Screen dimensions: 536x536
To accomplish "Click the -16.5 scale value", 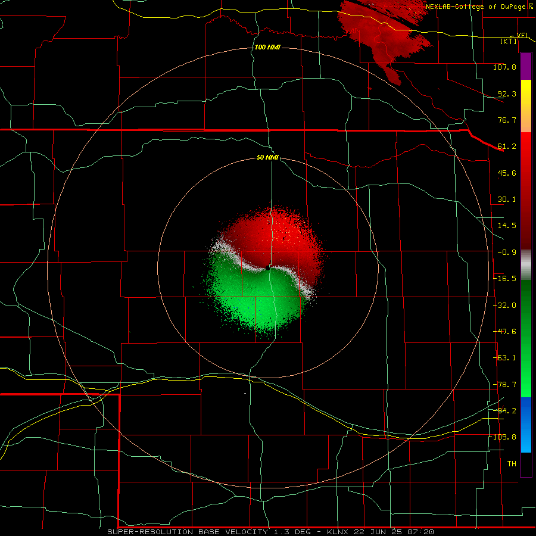I will (504, 279).
